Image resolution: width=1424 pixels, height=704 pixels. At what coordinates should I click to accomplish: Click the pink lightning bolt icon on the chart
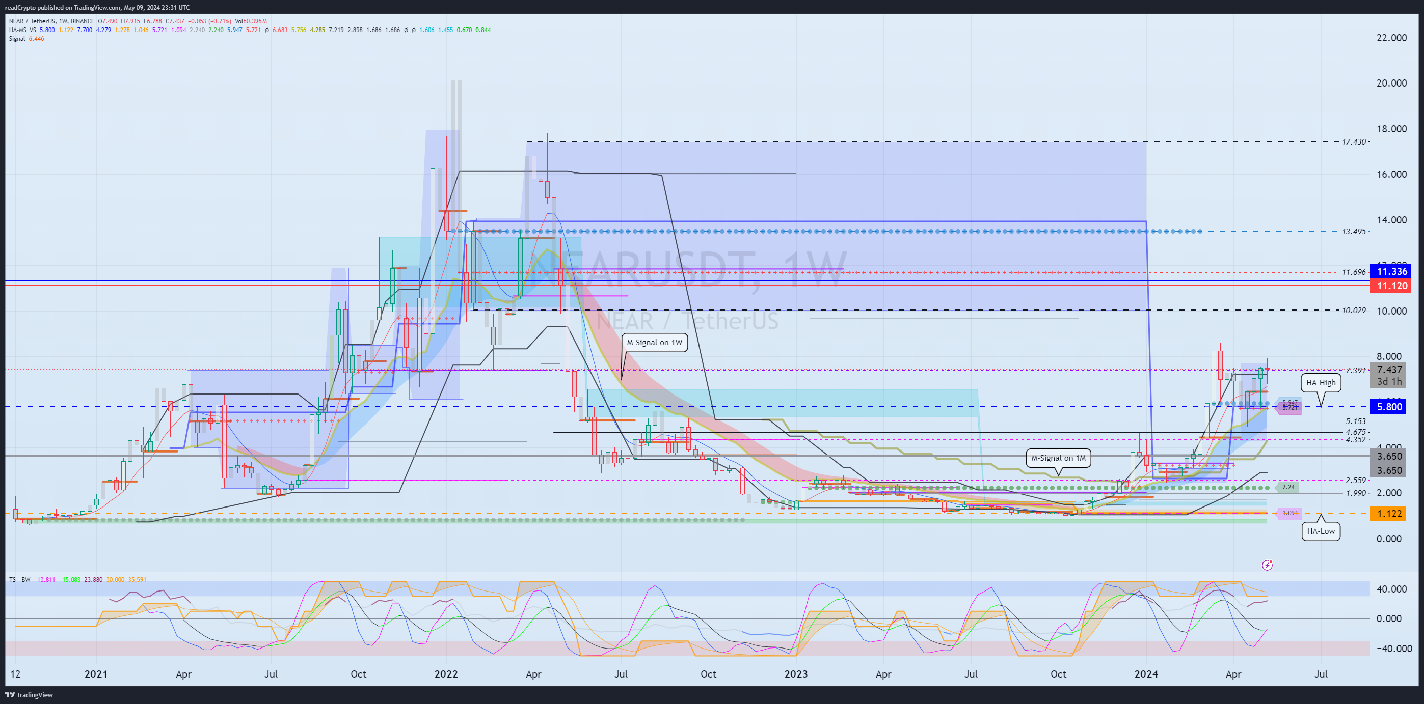(1268, 565)
